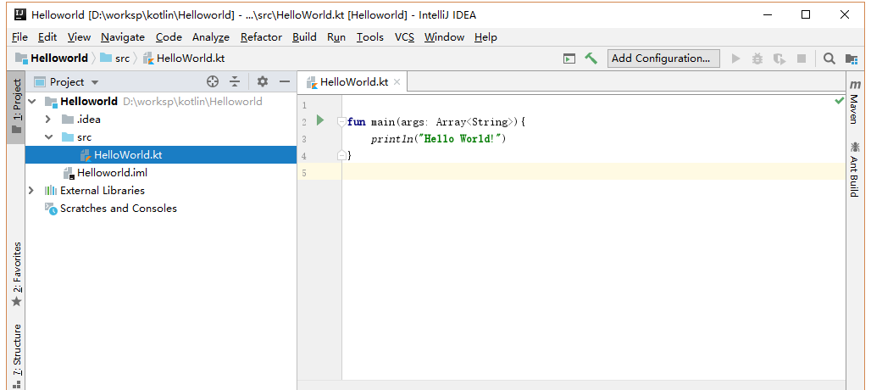This screenshot has height=390, width=871.
Task: Open the Maven tool window
Action: (x=854, y=103)
